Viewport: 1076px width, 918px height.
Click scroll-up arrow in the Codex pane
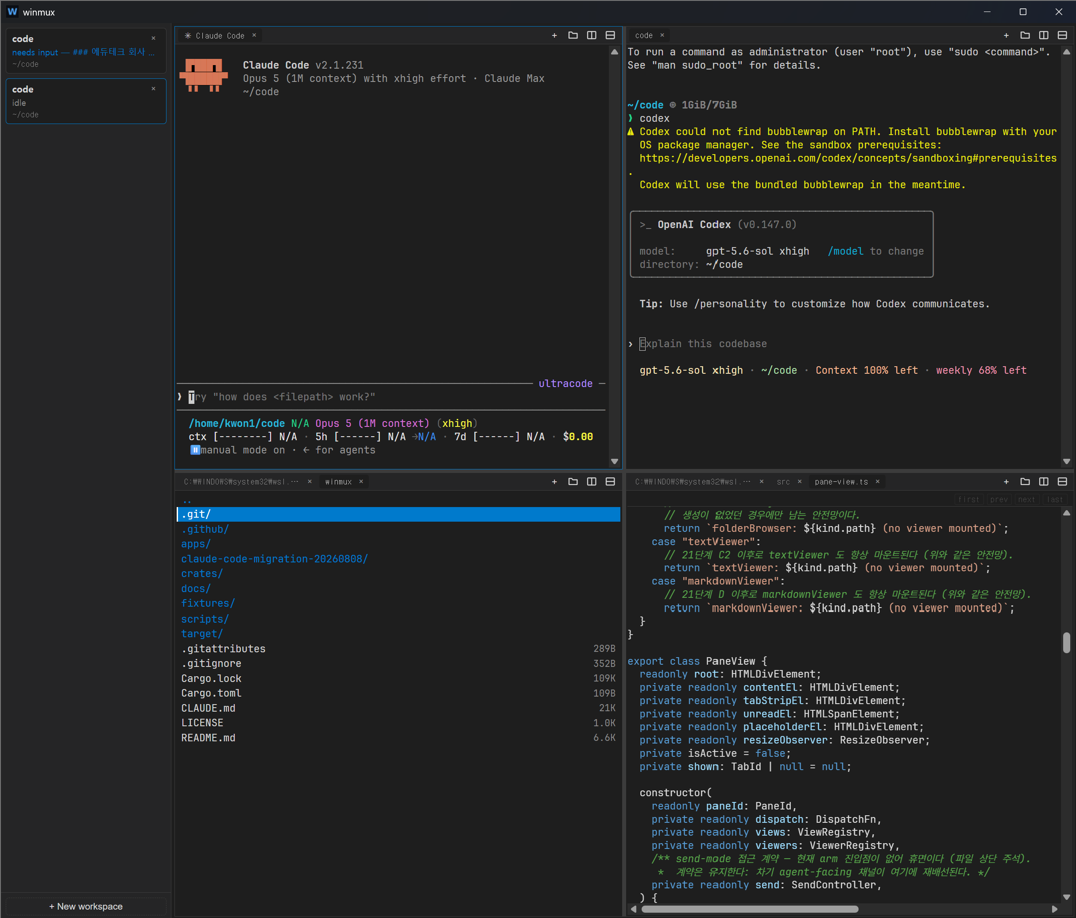click(1067, 52)
